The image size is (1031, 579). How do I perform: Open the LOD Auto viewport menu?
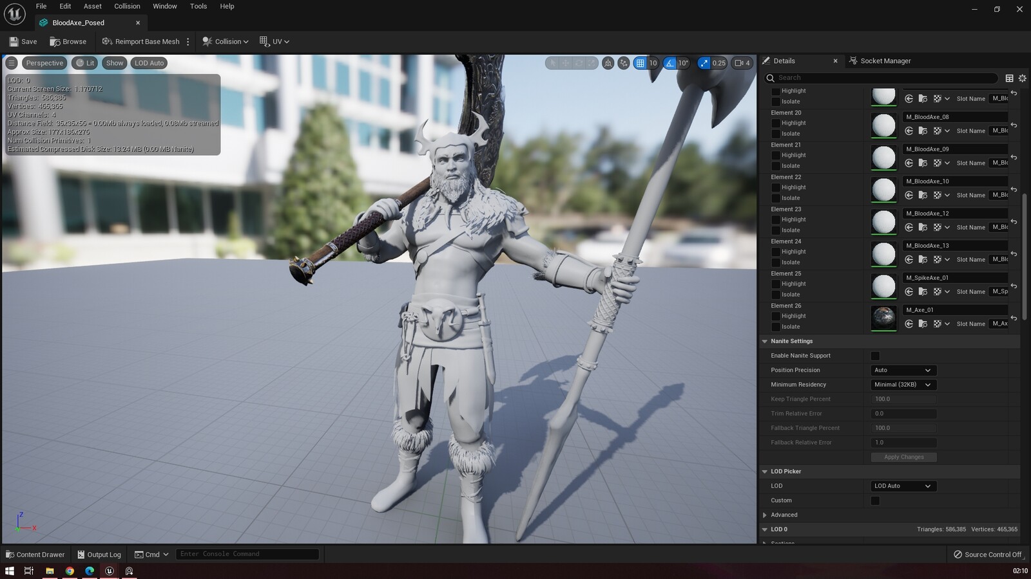[149, 63]
